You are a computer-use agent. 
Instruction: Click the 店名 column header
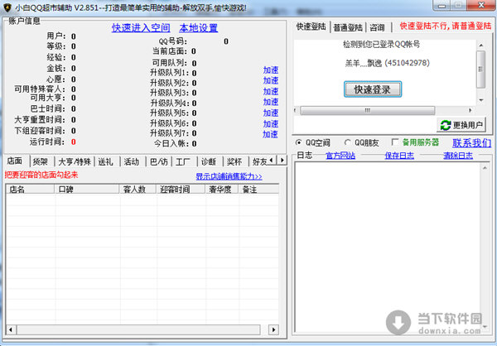pos(31,190)
